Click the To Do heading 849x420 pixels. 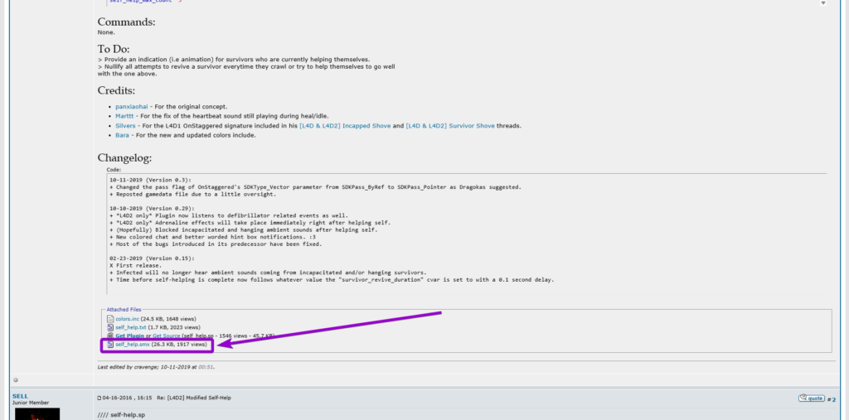[x=114, y=49]
